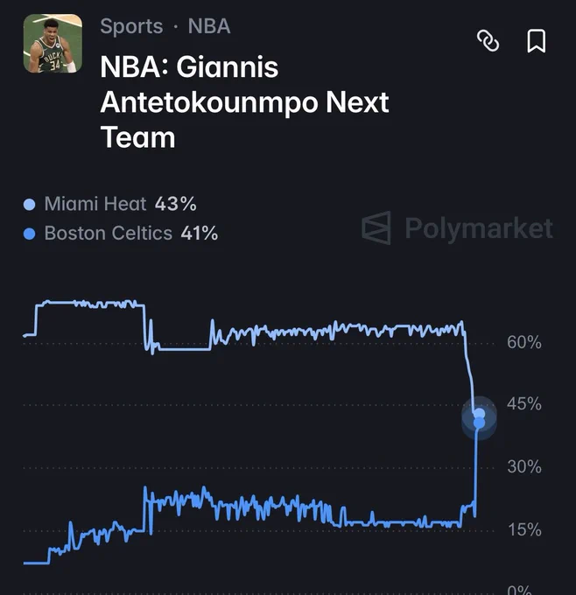Select the Miami Heat legend dot
The height and width of the screenshot is (595, 576).
29,204
